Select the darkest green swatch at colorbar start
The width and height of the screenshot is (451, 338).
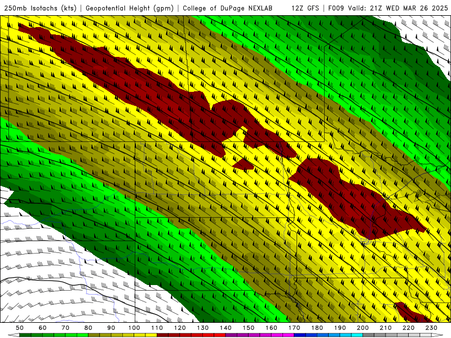(25, 335)
